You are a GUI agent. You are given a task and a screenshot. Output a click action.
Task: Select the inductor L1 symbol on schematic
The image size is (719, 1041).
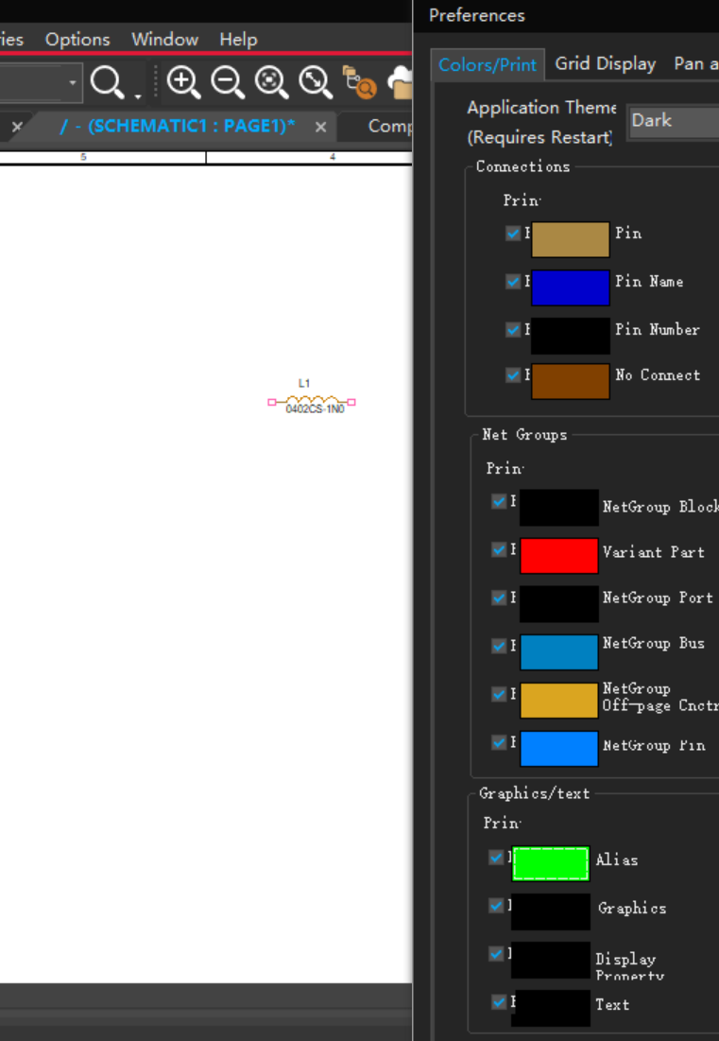click(x=312, y=402)
